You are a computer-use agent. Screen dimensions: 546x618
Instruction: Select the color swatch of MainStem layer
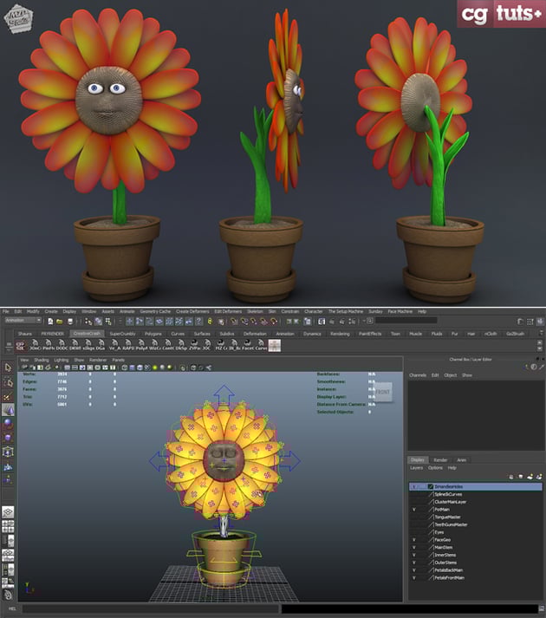pyautogui.click(x=431, y=547)
